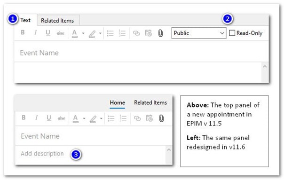Toggle Underline in the v11.5 top panel
The height and width of the screenshot is (180, 284).
point(48,33)
